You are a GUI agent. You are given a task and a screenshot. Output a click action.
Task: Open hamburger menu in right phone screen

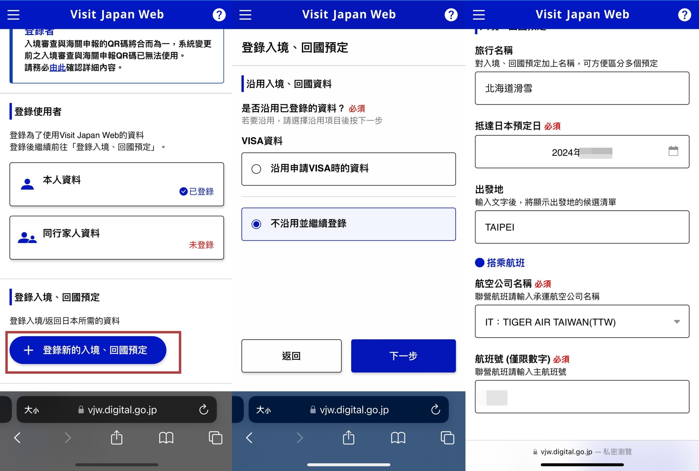point(479,15)
